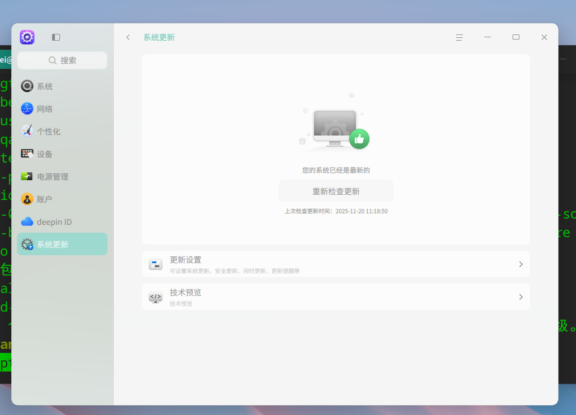Go back using the left arrow
Viewport: 576px width, 415px height.
pyautogui.click(x=128, y=37)
